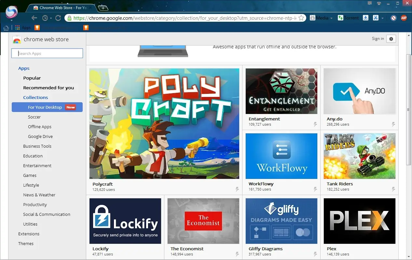Open the Extensions section
412x260 pixels.
click(x=29, y=234)
